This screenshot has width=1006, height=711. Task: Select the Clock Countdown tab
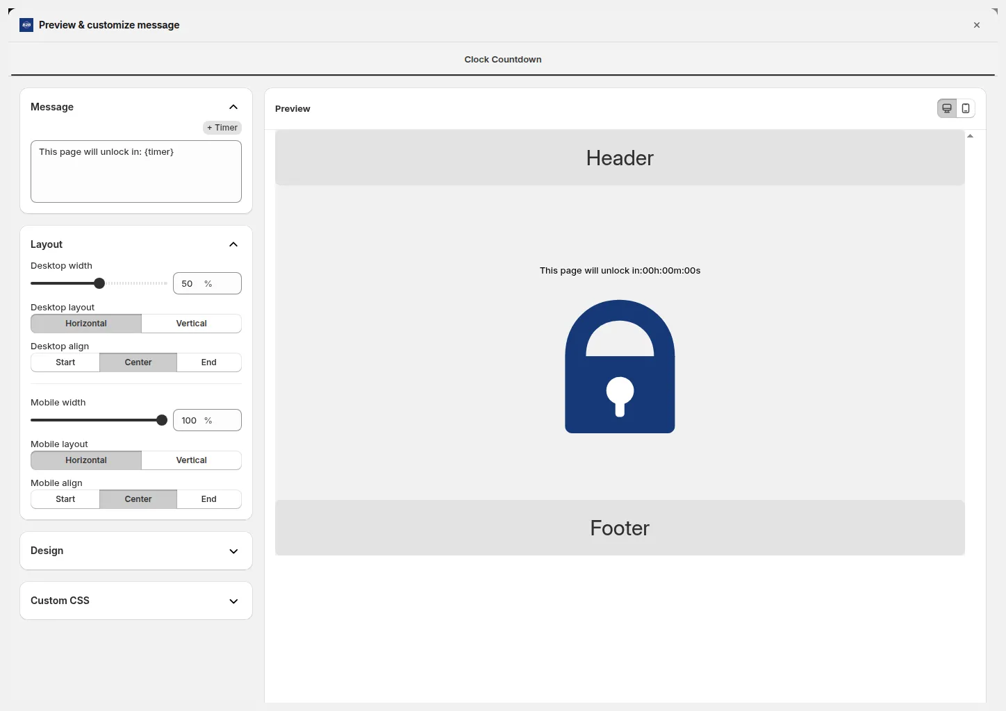503,60
